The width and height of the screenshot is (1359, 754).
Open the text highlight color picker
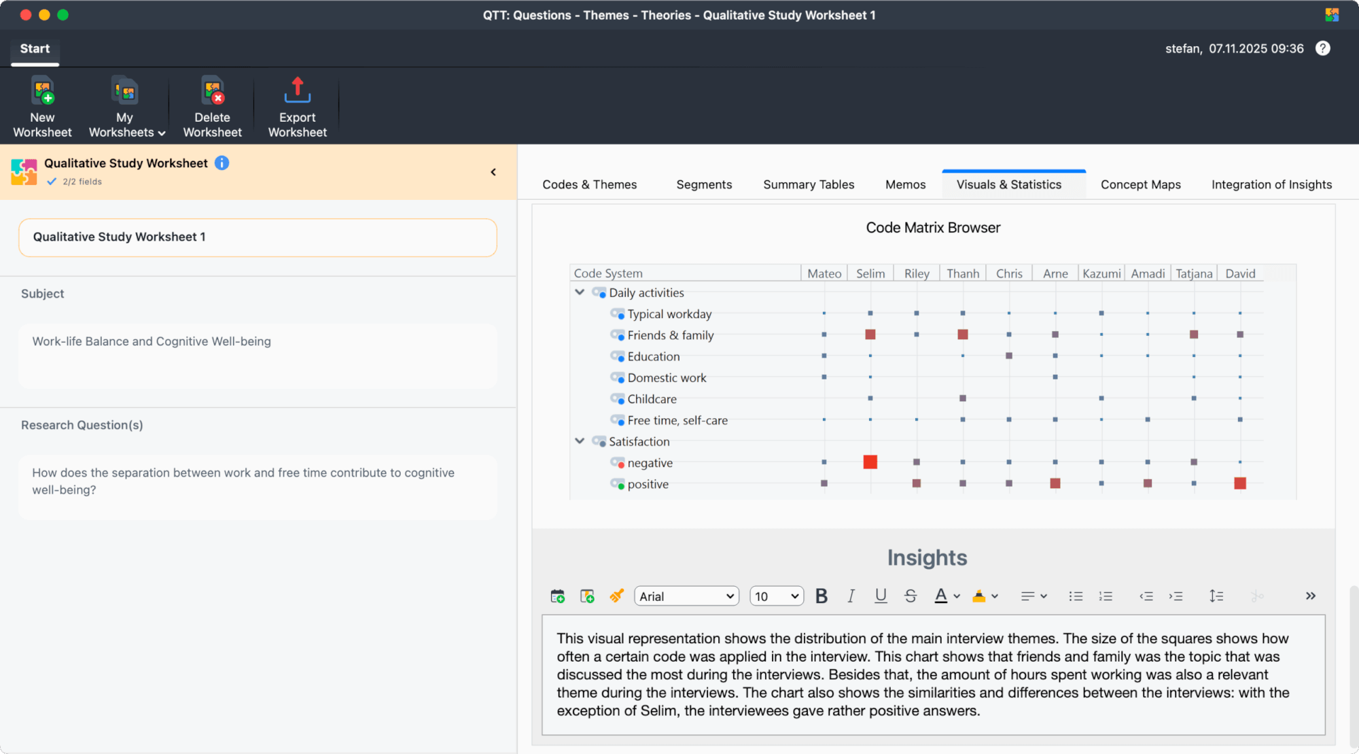[x=994, y=596]
